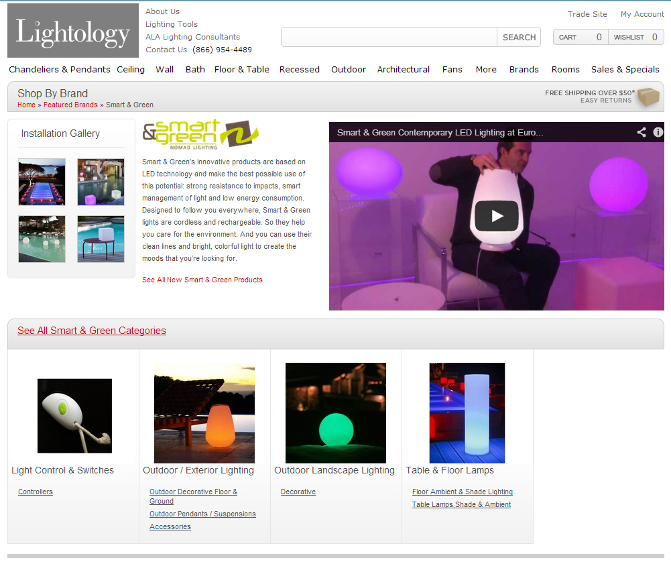Open the Sales & Specials menu

pos(625,69)
